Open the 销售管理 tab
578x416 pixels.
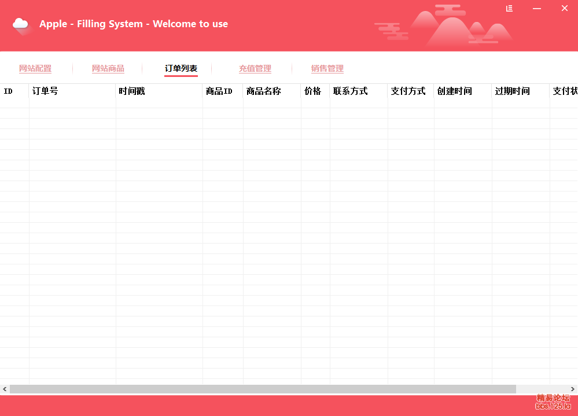pyautogui.click(x=327, y=68)
